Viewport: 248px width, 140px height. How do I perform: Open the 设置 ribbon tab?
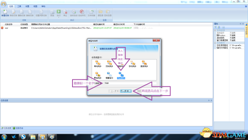27,6
